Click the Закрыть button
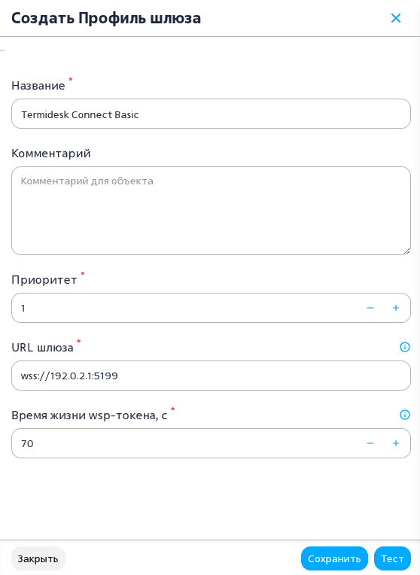This screenshot has width=420, height=575. point(38,558)
